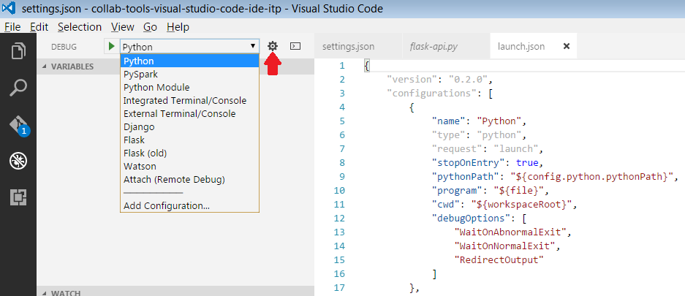Choose the Flask (old) configuration
685x296 pixels.
point(189,153)
